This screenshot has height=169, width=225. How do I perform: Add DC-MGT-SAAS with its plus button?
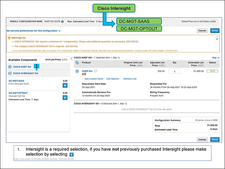(x=65, y=85)
